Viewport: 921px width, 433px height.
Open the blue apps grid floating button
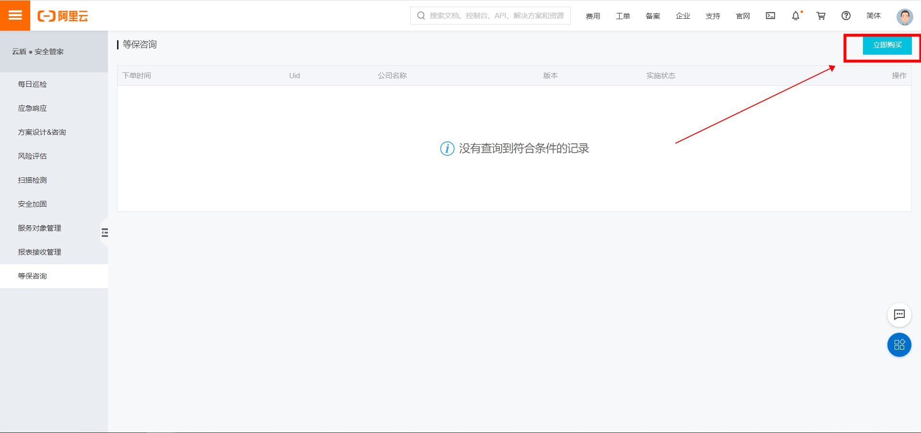click(899, 345)
